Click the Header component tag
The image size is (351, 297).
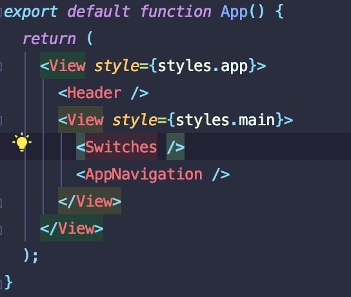click(103, 93)
